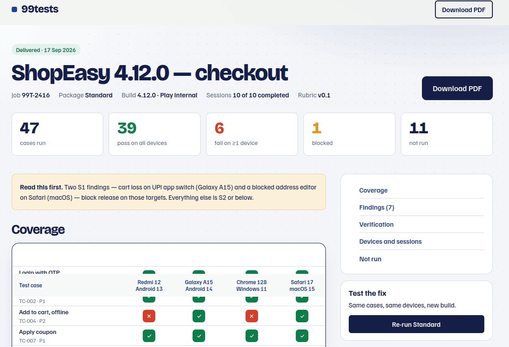The height and width of the screenshot is (347, 509).
Task: Click the dark Download PDF button beside the title
Action: 457,88
